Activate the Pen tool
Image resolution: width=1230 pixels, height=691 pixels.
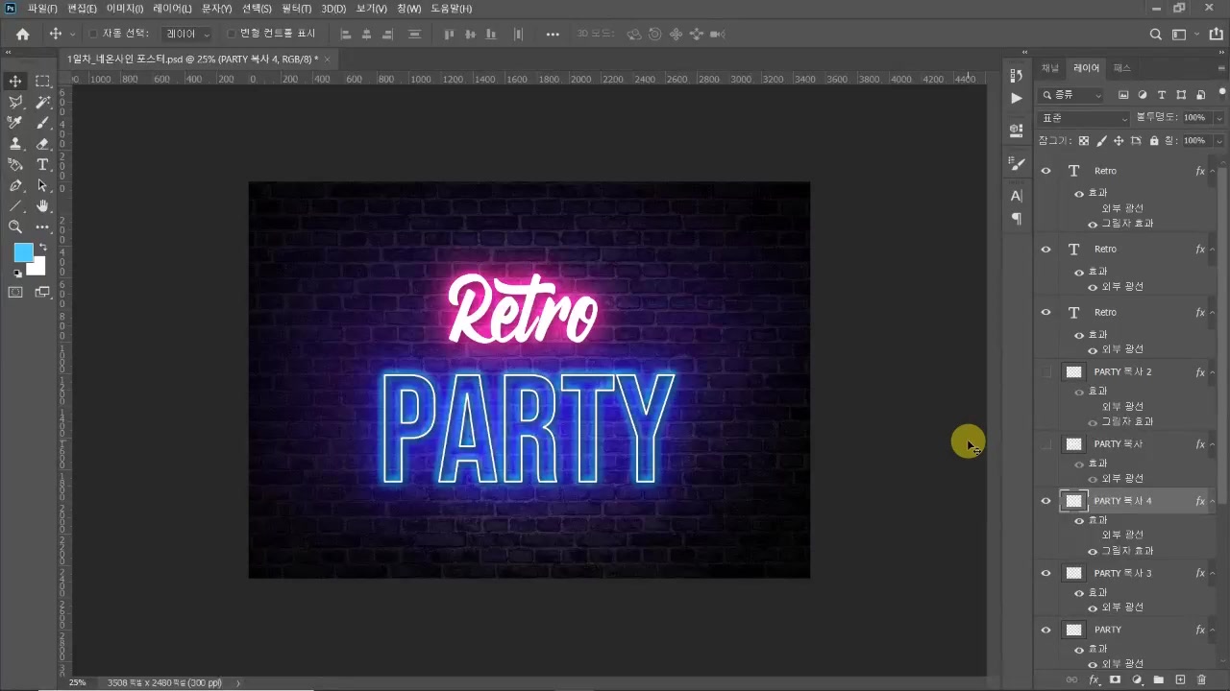pos(15,185)
